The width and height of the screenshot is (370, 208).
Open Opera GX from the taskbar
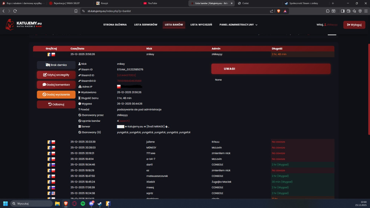coord(74,204)
